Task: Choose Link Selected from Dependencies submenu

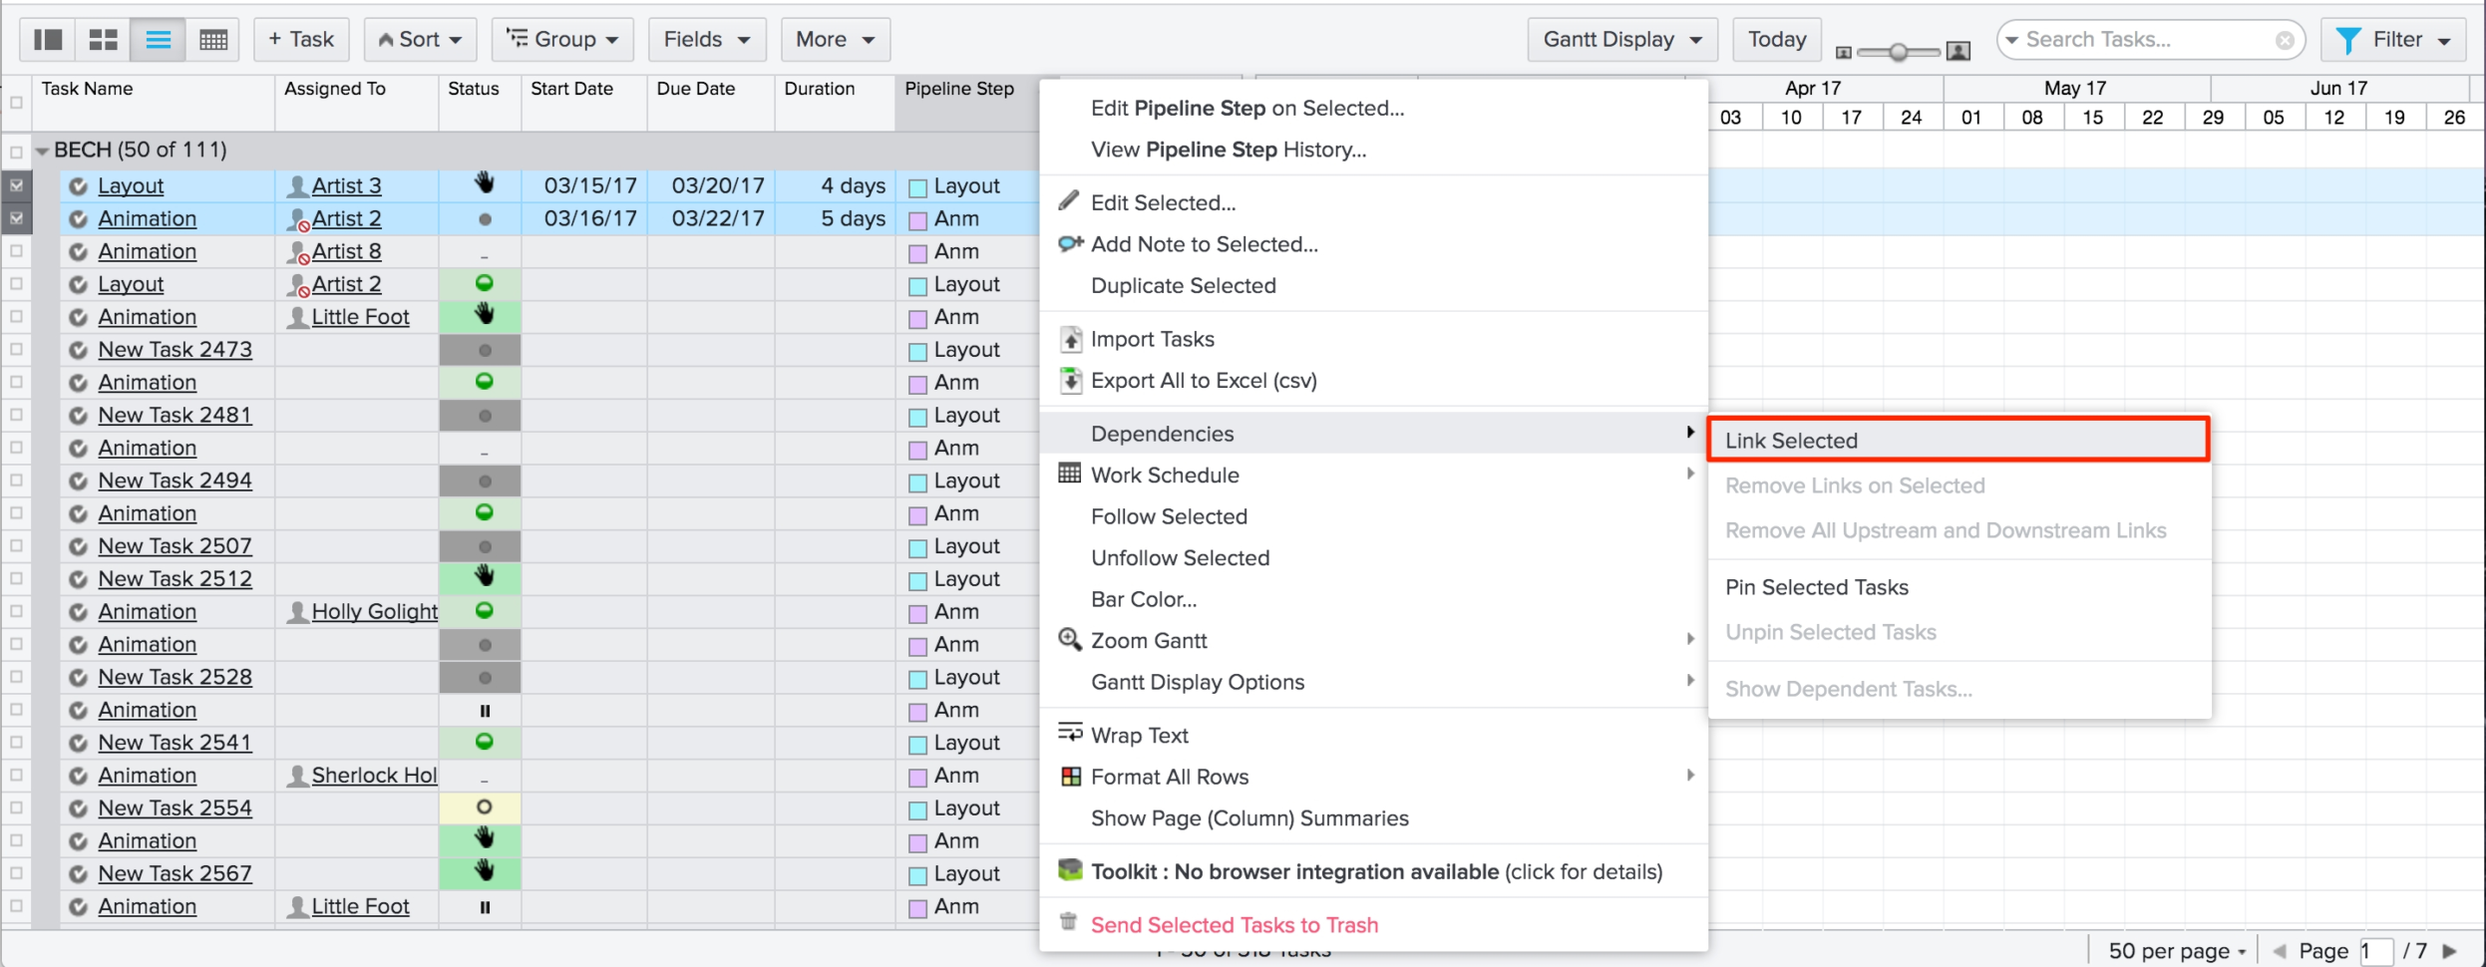Action: pyautogui.click(x=1790, y=440)
